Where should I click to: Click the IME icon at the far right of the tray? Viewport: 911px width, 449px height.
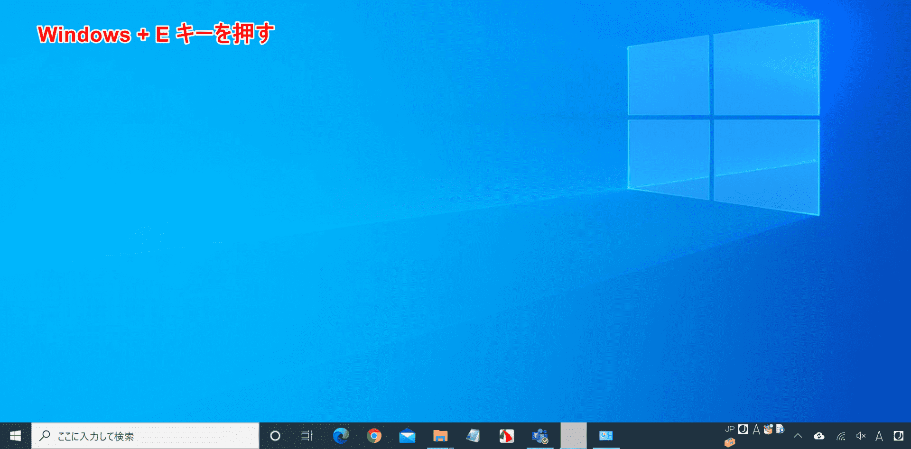pyautogui.click(x=899, y=436)
